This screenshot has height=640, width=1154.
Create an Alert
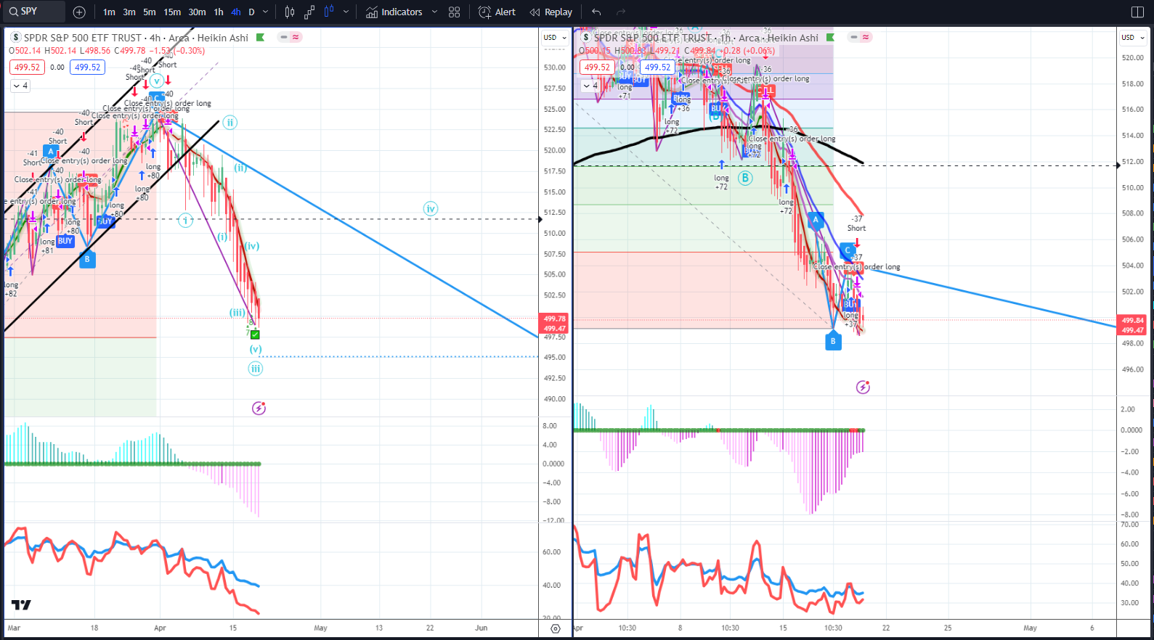coord(497,12)
